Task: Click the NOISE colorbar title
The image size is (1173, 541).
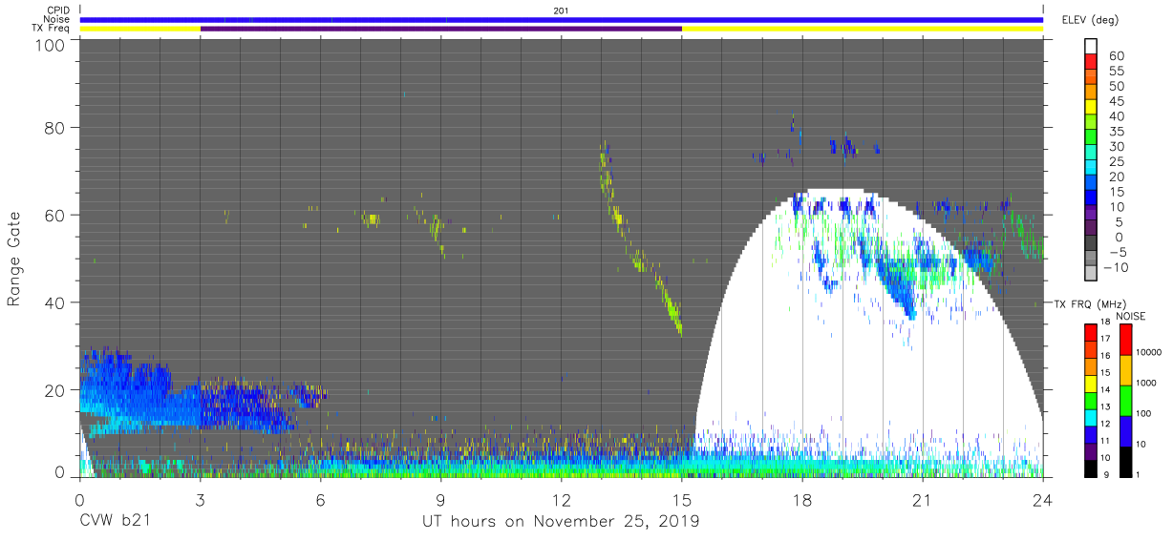Action: (x=1130, y=316)
